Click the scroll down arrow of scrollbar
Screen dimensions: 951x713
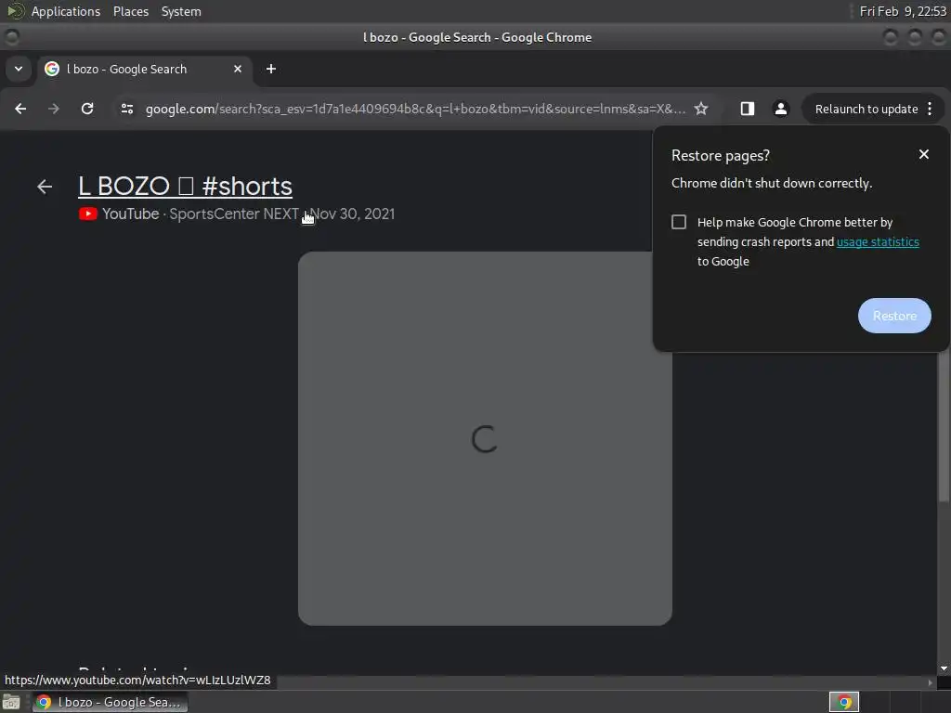click(944, 668)
